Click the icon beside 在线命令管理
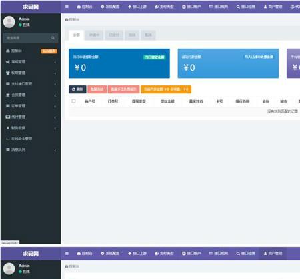Screen dimensions: 300x279 point(8,139)
